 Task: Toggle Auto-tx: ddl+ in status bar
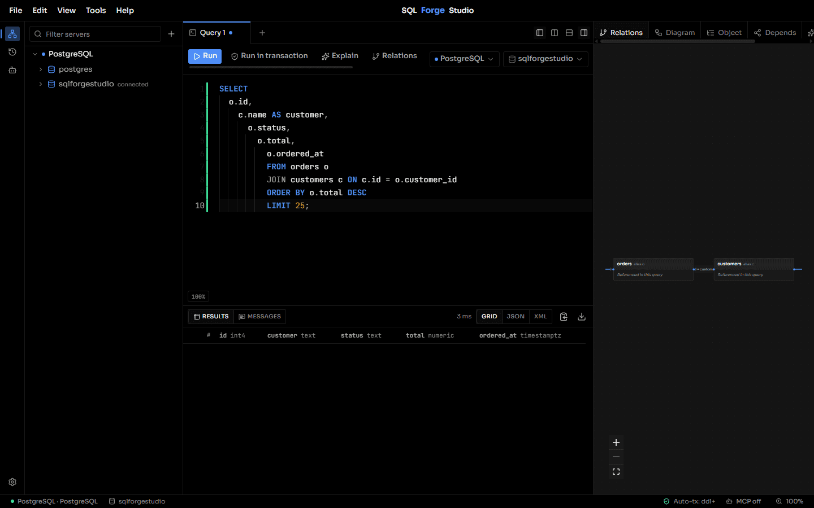coord(689,501)
